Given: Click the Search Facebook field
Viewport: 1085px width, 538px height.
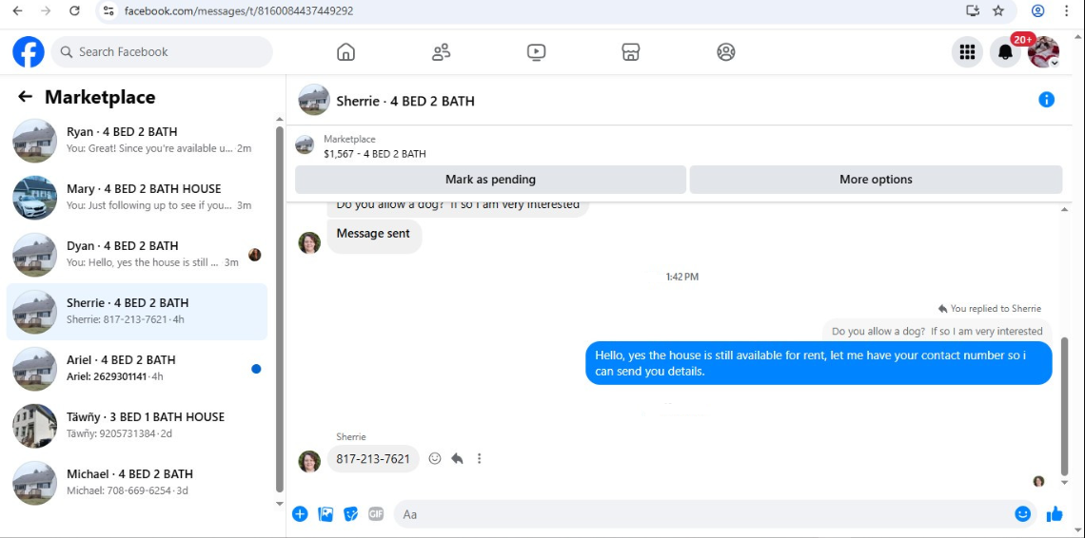Looking at the screenshot, I should [162, 52].
